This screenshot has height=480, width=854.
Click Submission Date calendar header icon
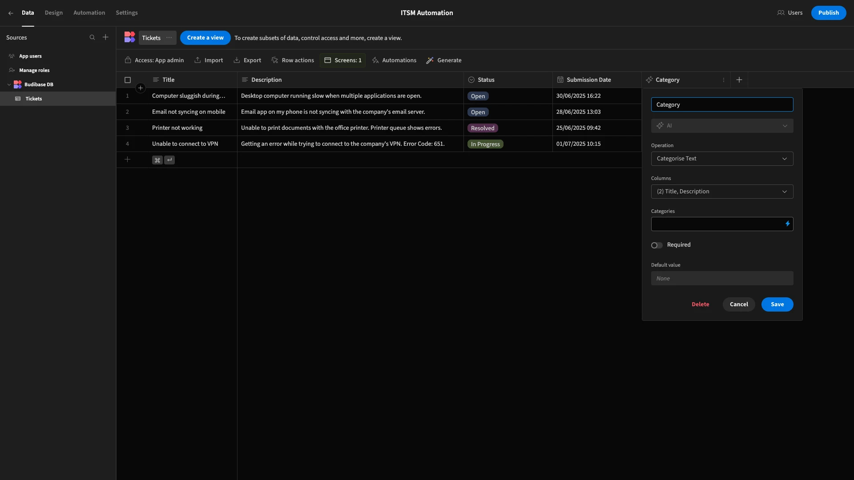tap(560, 80)
